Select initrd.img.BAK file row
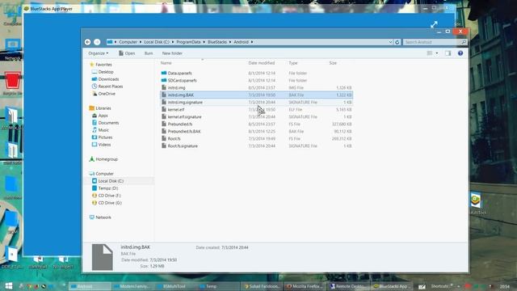Screen dimensions: 517x291 pyautogui.click(x=257, y=95)
